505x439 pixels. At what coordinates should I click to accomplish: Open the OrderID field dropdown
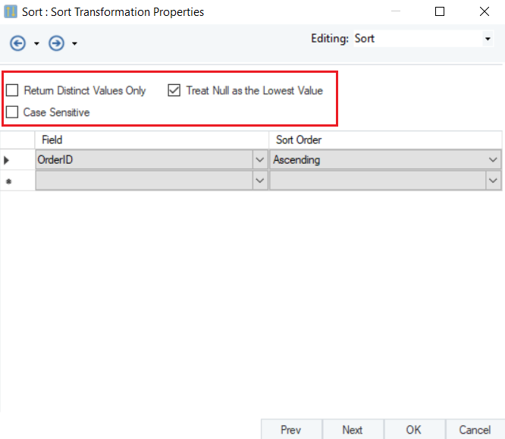[x=259, y=160]
